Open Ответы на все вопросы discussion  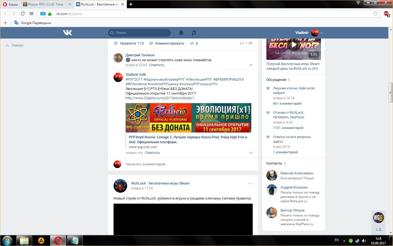(x=292, y=139)
